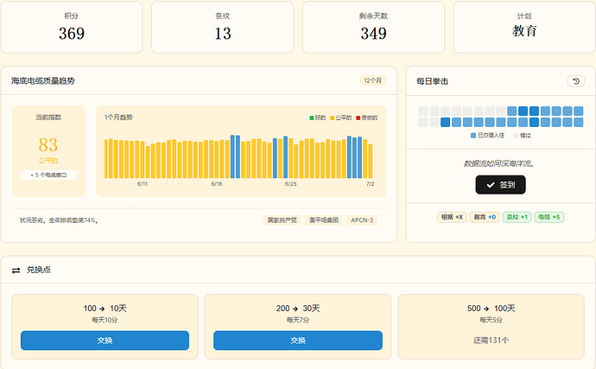Click the ranking status text with 74%
Image resolution: width=596 pixels, height=369 pixels.
click(x=60, y=220)
